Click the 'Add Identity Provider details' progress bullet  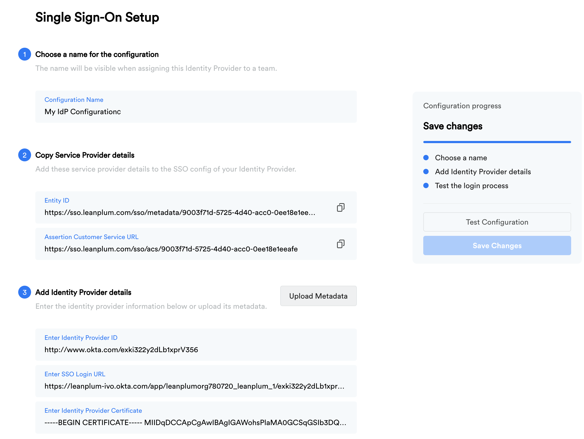pyautogui.click(x=426, y=172)
